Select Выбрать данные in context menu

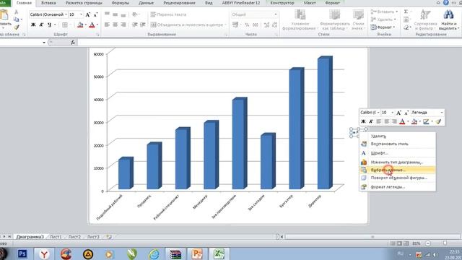pyautogui.click(x=397, y=170)
